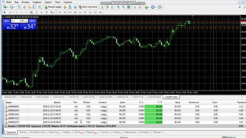Collapse the one-click trading panel triangle
Screen dimensions: 246x138
[3, 17]
